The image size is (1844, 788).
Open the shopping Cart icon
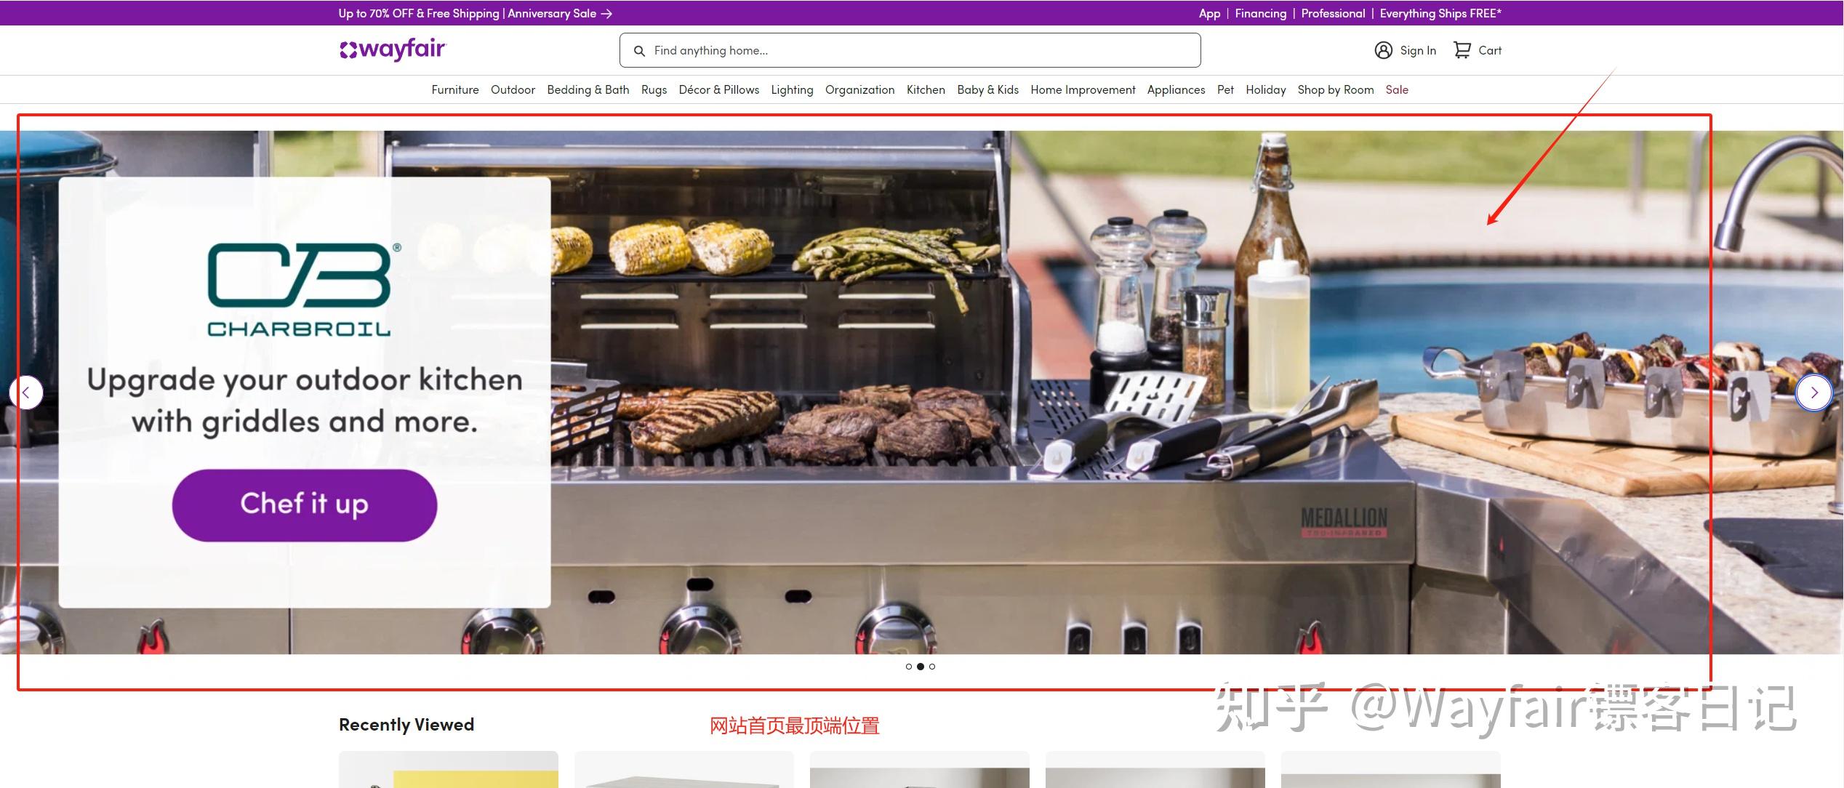pyautogui.click(x=1460, y=49)
